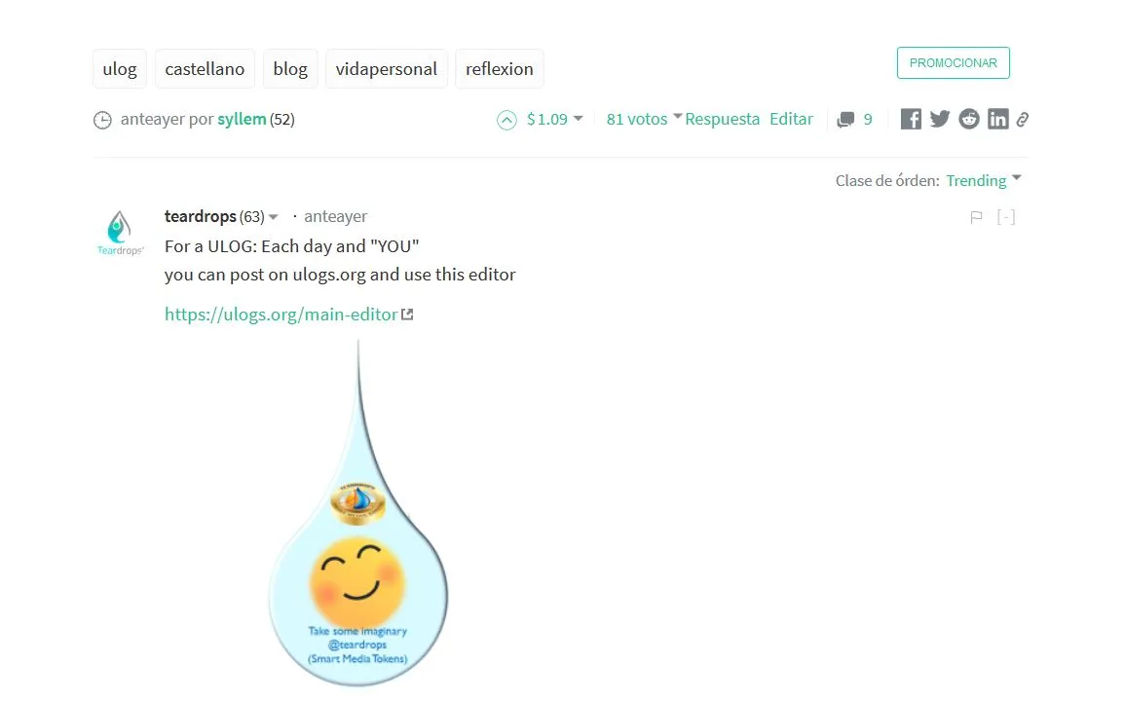This screenshot has height=704, width=1125.
Task: Select the ulog tag
Action: (x=120, y=69)
